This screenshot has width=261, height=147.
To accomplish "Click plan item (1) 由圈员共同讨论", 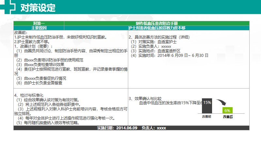I will point(71,53).
